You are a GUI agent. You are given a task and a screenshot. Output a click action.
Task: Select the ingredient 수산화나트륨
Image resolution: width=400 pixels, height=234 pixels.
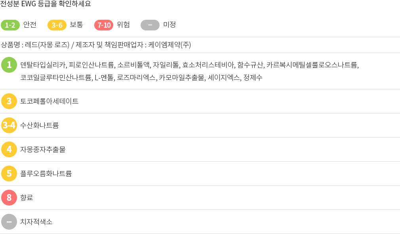coord(40,125)
